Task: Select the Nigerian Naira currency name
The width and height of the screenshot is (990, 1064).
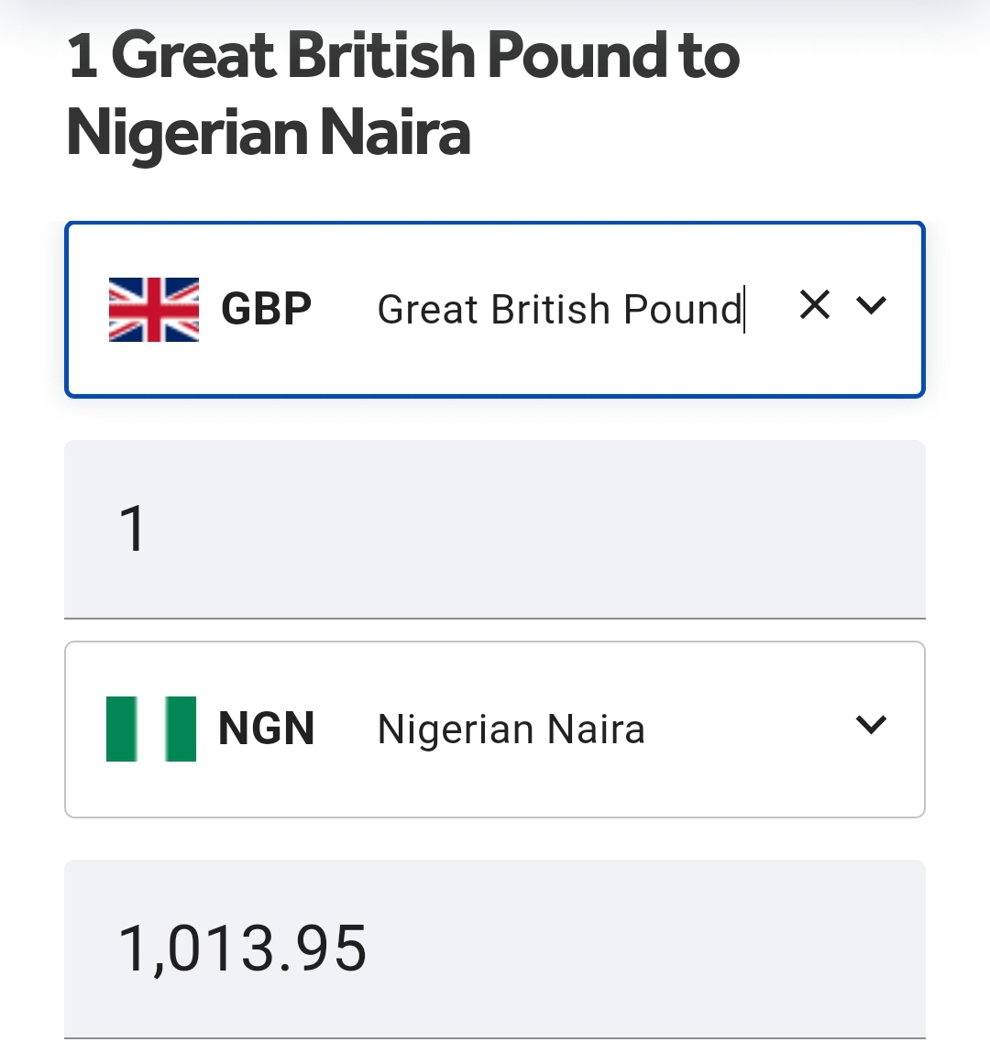Action: coord(511,730)
